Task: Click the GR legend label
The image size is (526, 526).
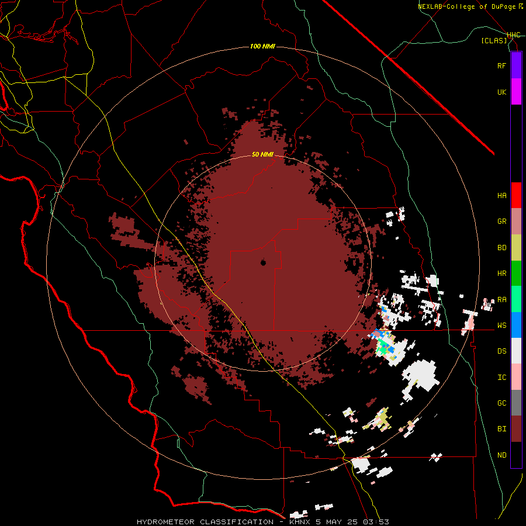Action: [x=501, y=222]
